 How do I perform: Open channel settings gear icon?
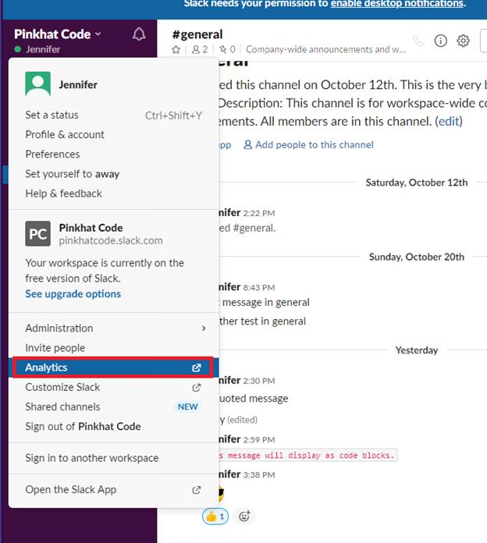click(x=463, y=41)
